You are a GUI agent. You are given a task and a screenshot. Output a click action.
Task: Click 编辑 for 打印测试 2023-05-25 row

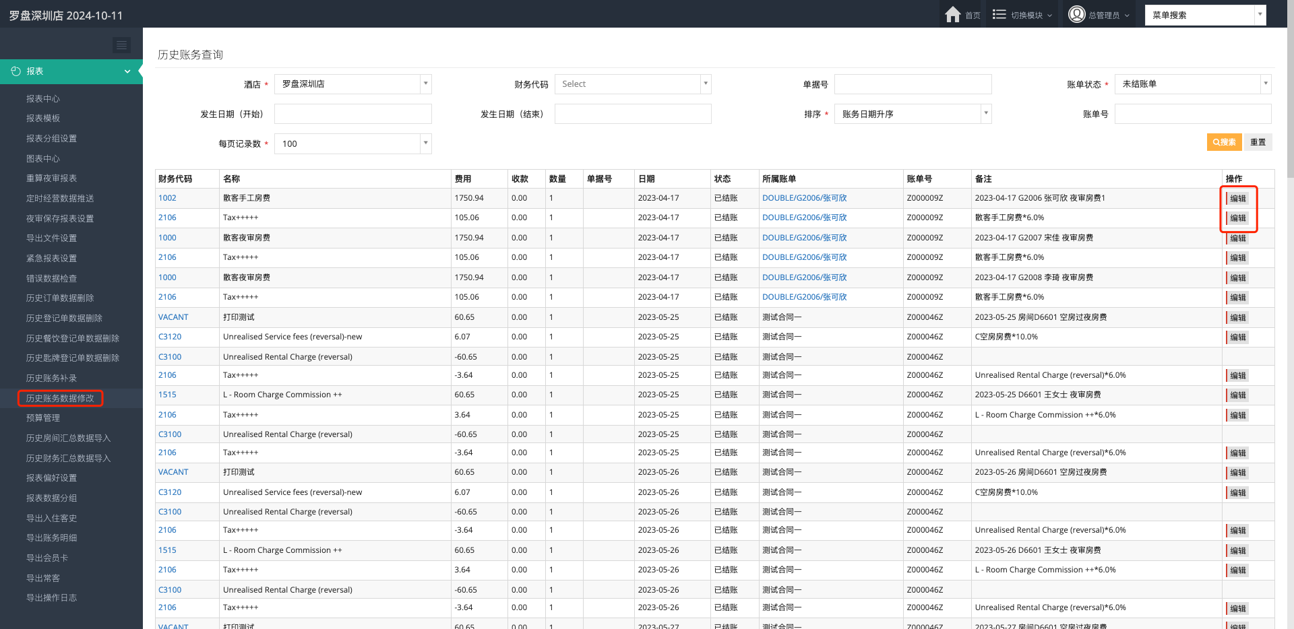[1237, 318]
